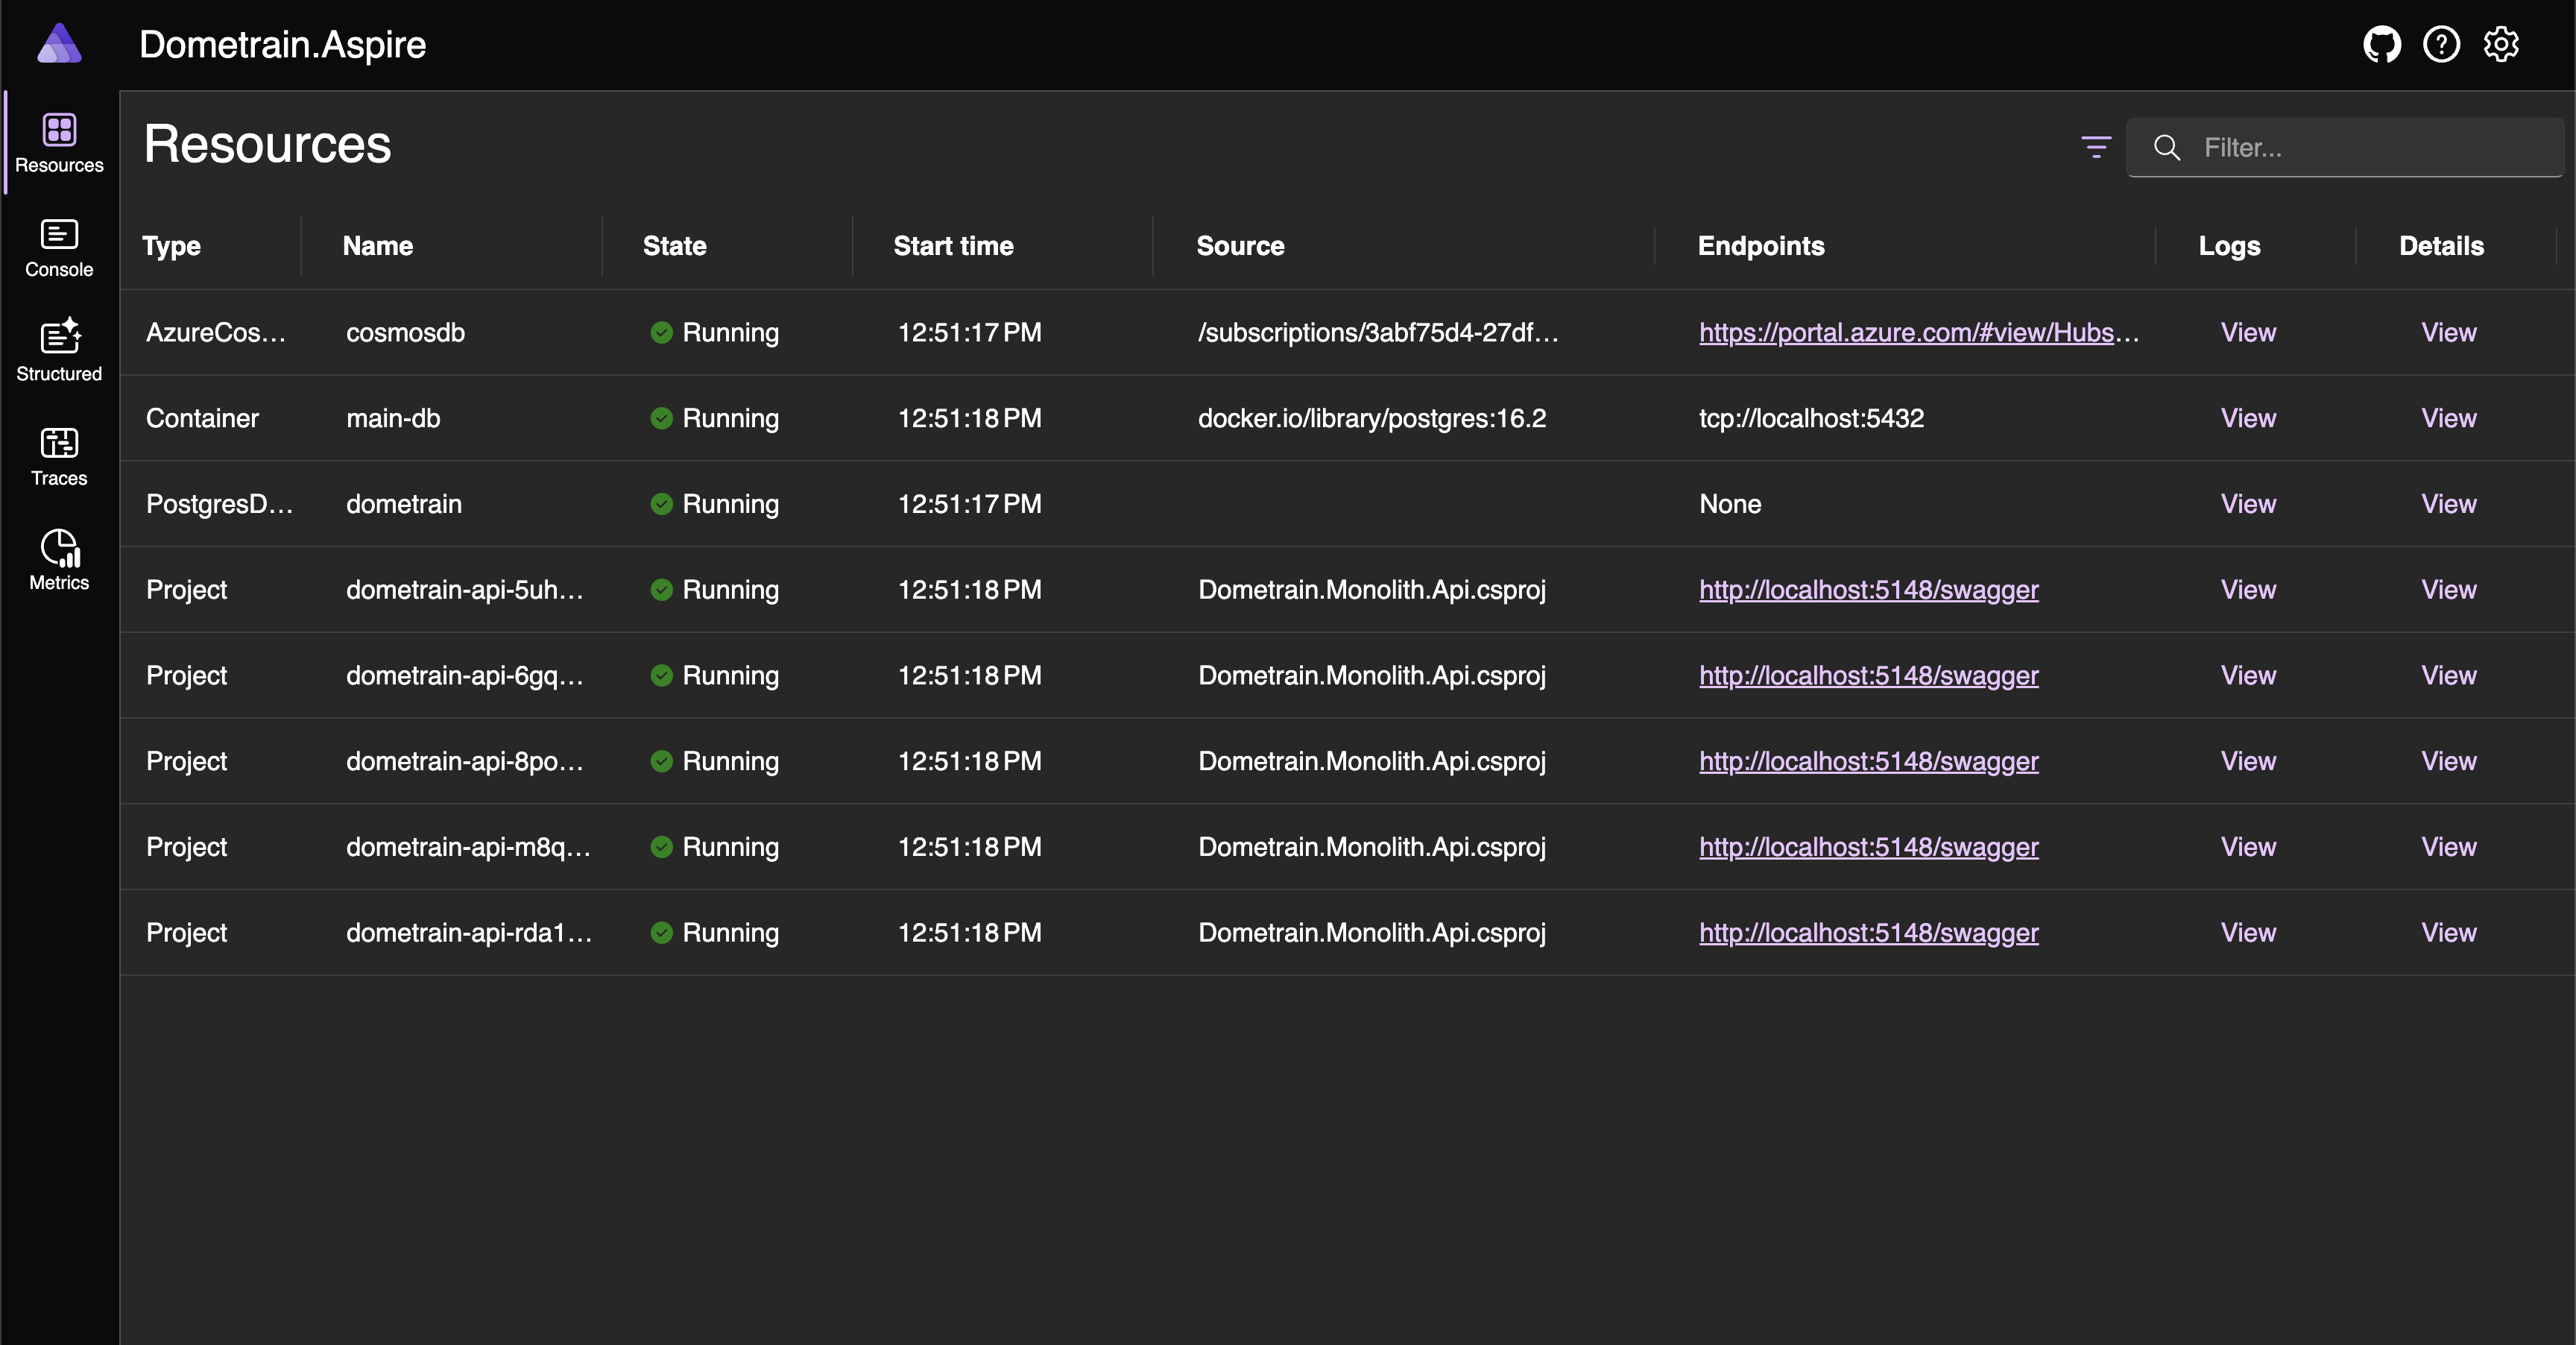Sort by the Start time column header

coord(952,246)
